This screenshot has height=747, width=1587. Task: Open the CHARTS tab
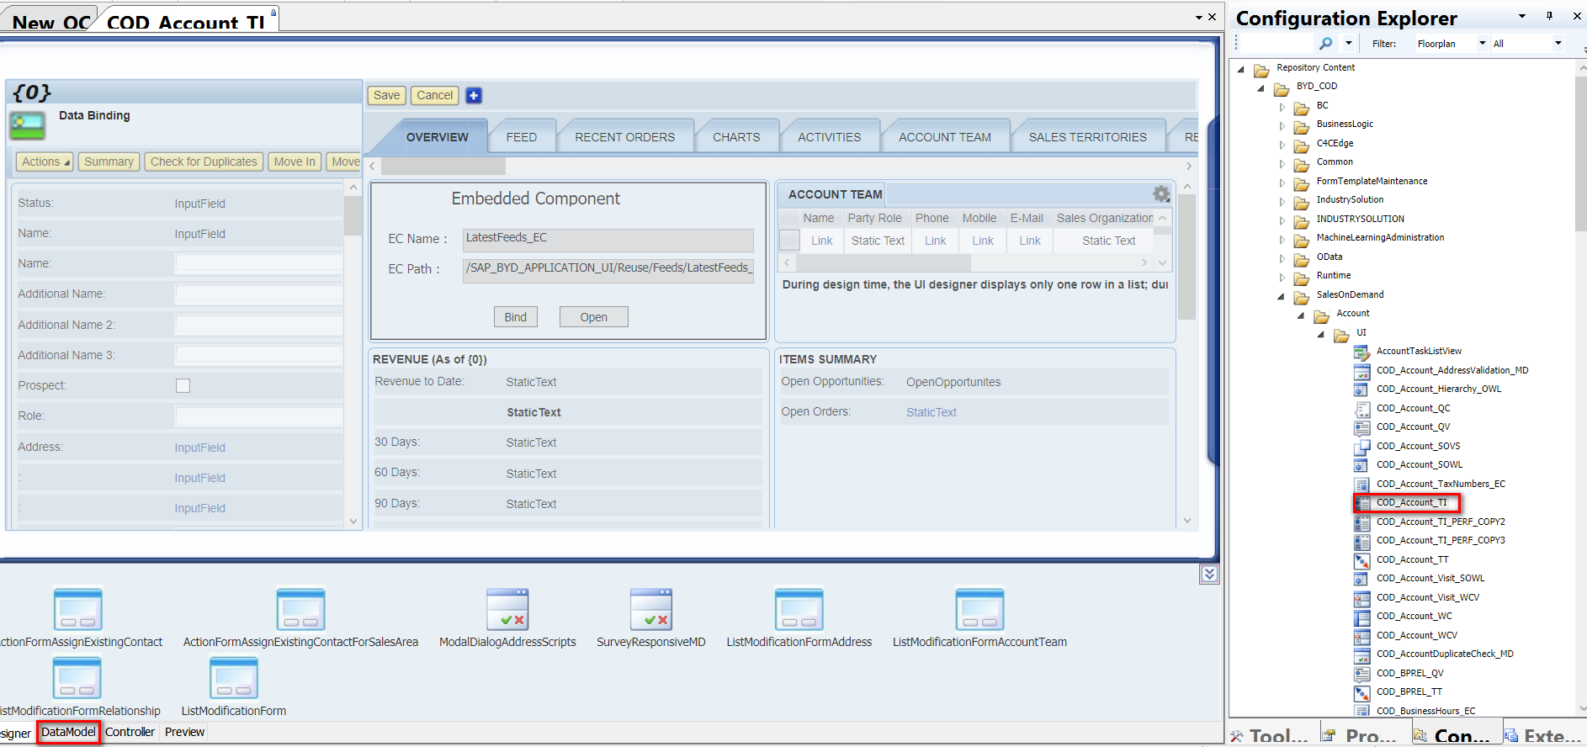[736, 137]
